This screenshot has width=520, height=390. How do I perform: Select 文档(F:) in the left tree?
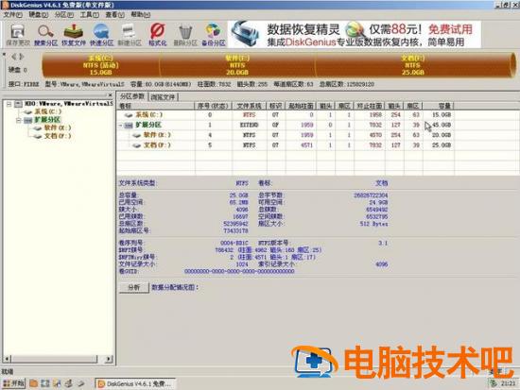pos(58,136)
